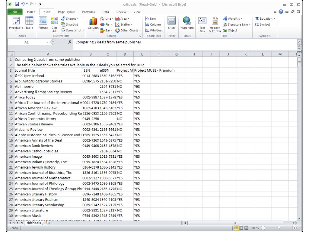Click the formula bar text field
This screenshot has width=309, height=232.
coord(185,44)
